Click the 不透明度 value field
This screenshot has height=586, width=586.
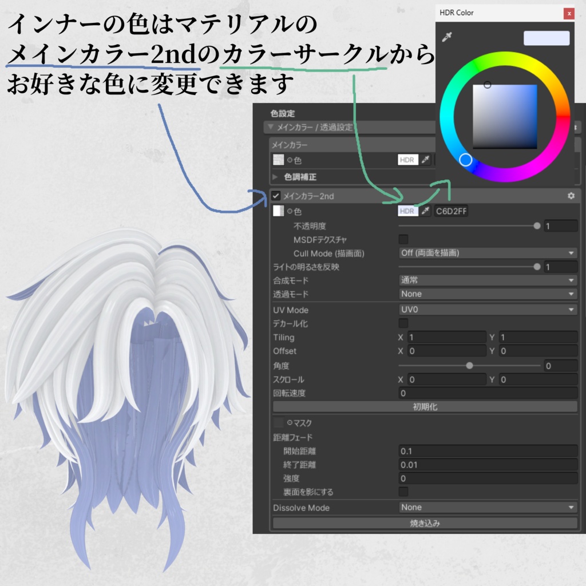click(x=561, y=226)
